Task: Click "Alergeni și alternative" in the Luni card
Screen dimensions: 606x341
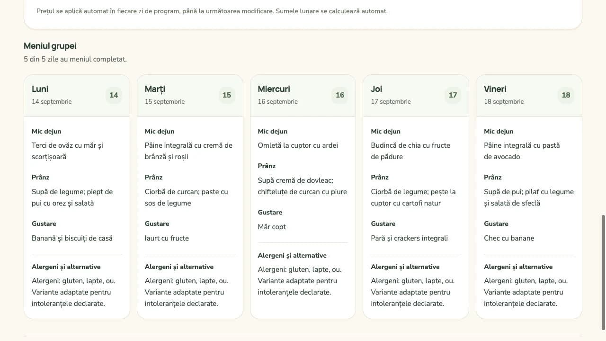Action: [66, 267]
